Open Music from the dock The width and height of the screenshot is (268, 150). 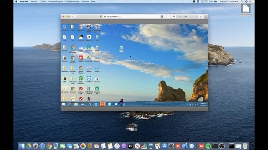117,146
